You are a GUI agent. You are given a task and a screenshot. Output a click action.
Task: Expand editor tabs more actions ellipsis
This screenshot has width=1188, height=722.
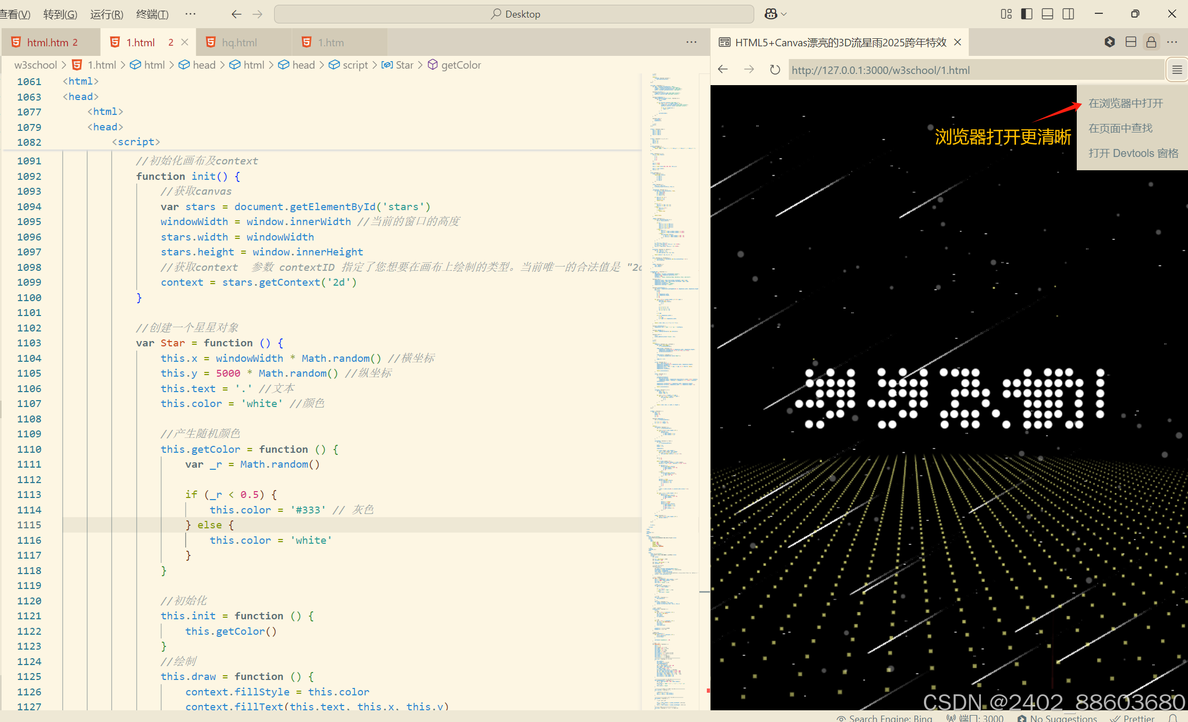click(x=691, y=42)
